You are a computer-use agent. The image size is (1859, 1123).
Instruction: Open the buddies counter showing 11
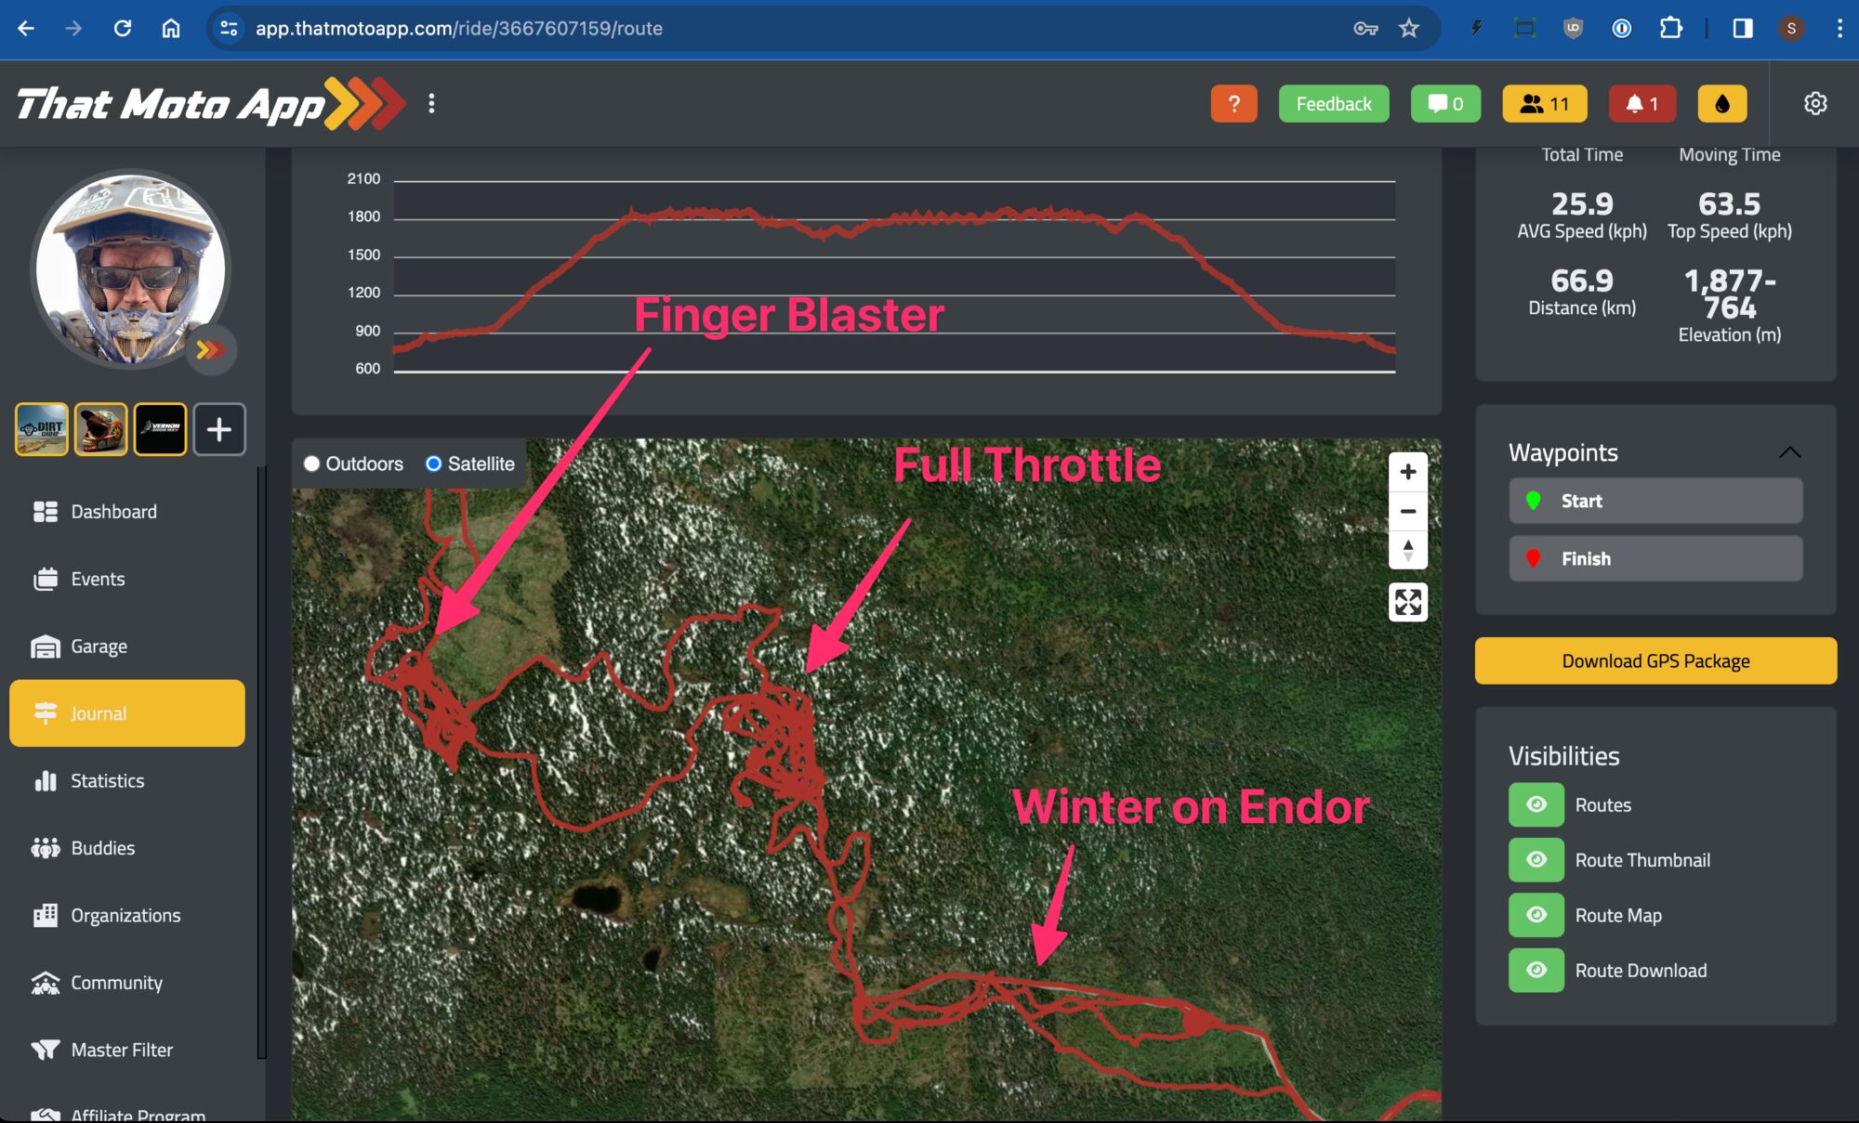[1544, 104]
